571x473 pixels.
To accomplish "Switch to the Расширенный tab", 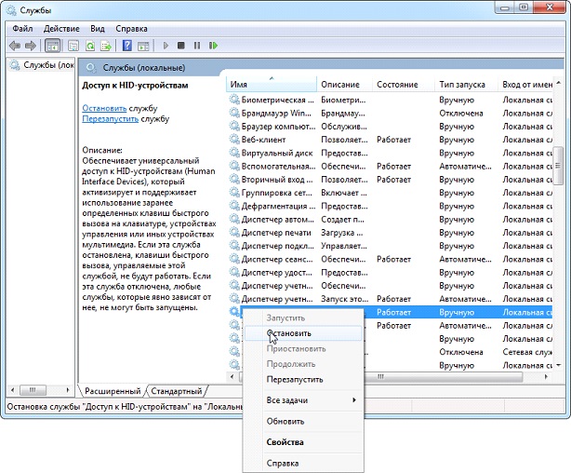I will (x=113, y=391).
